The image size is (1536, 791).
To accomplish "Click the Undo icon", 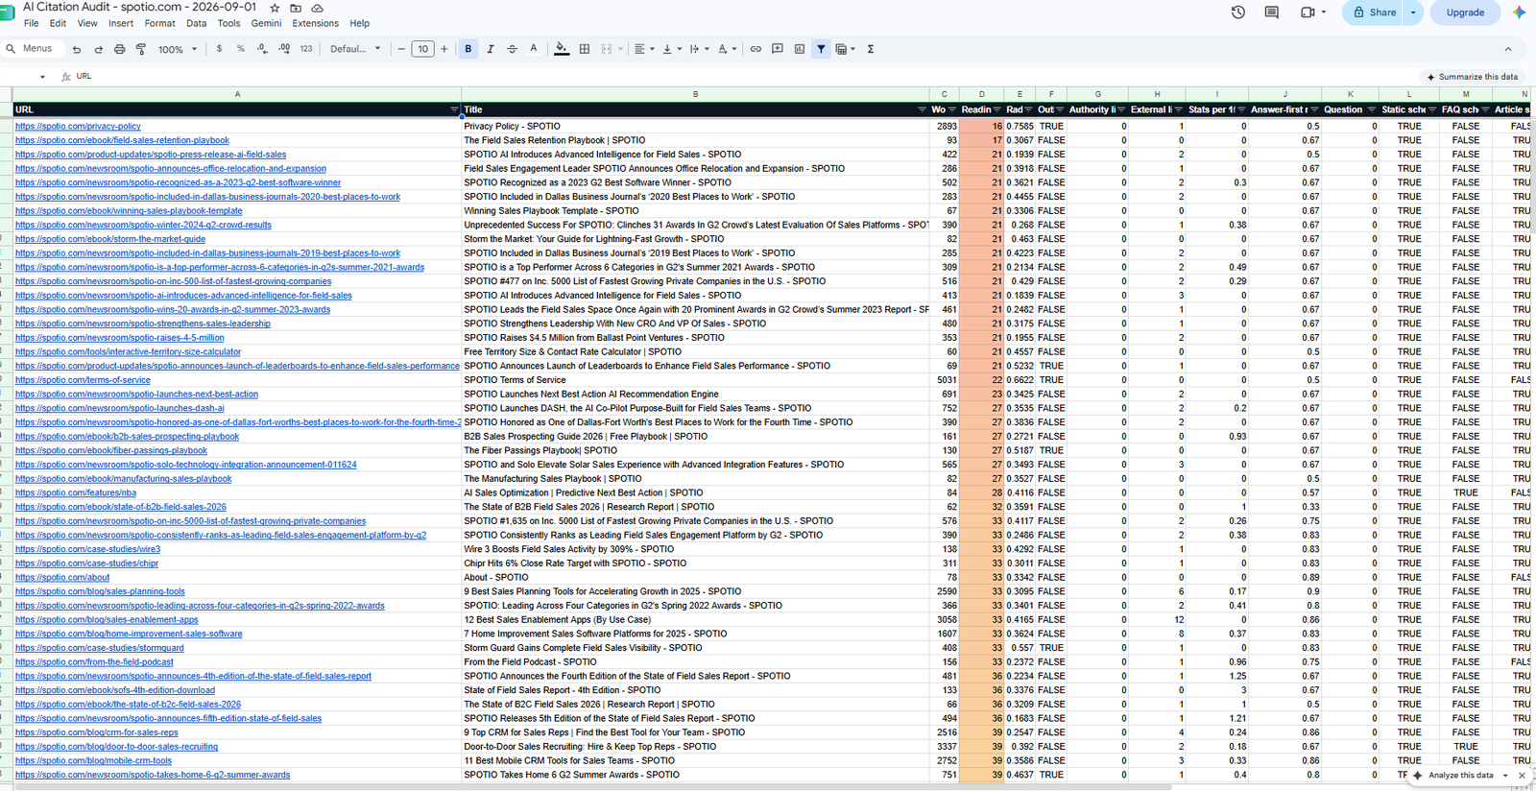I will coord(77,49).
